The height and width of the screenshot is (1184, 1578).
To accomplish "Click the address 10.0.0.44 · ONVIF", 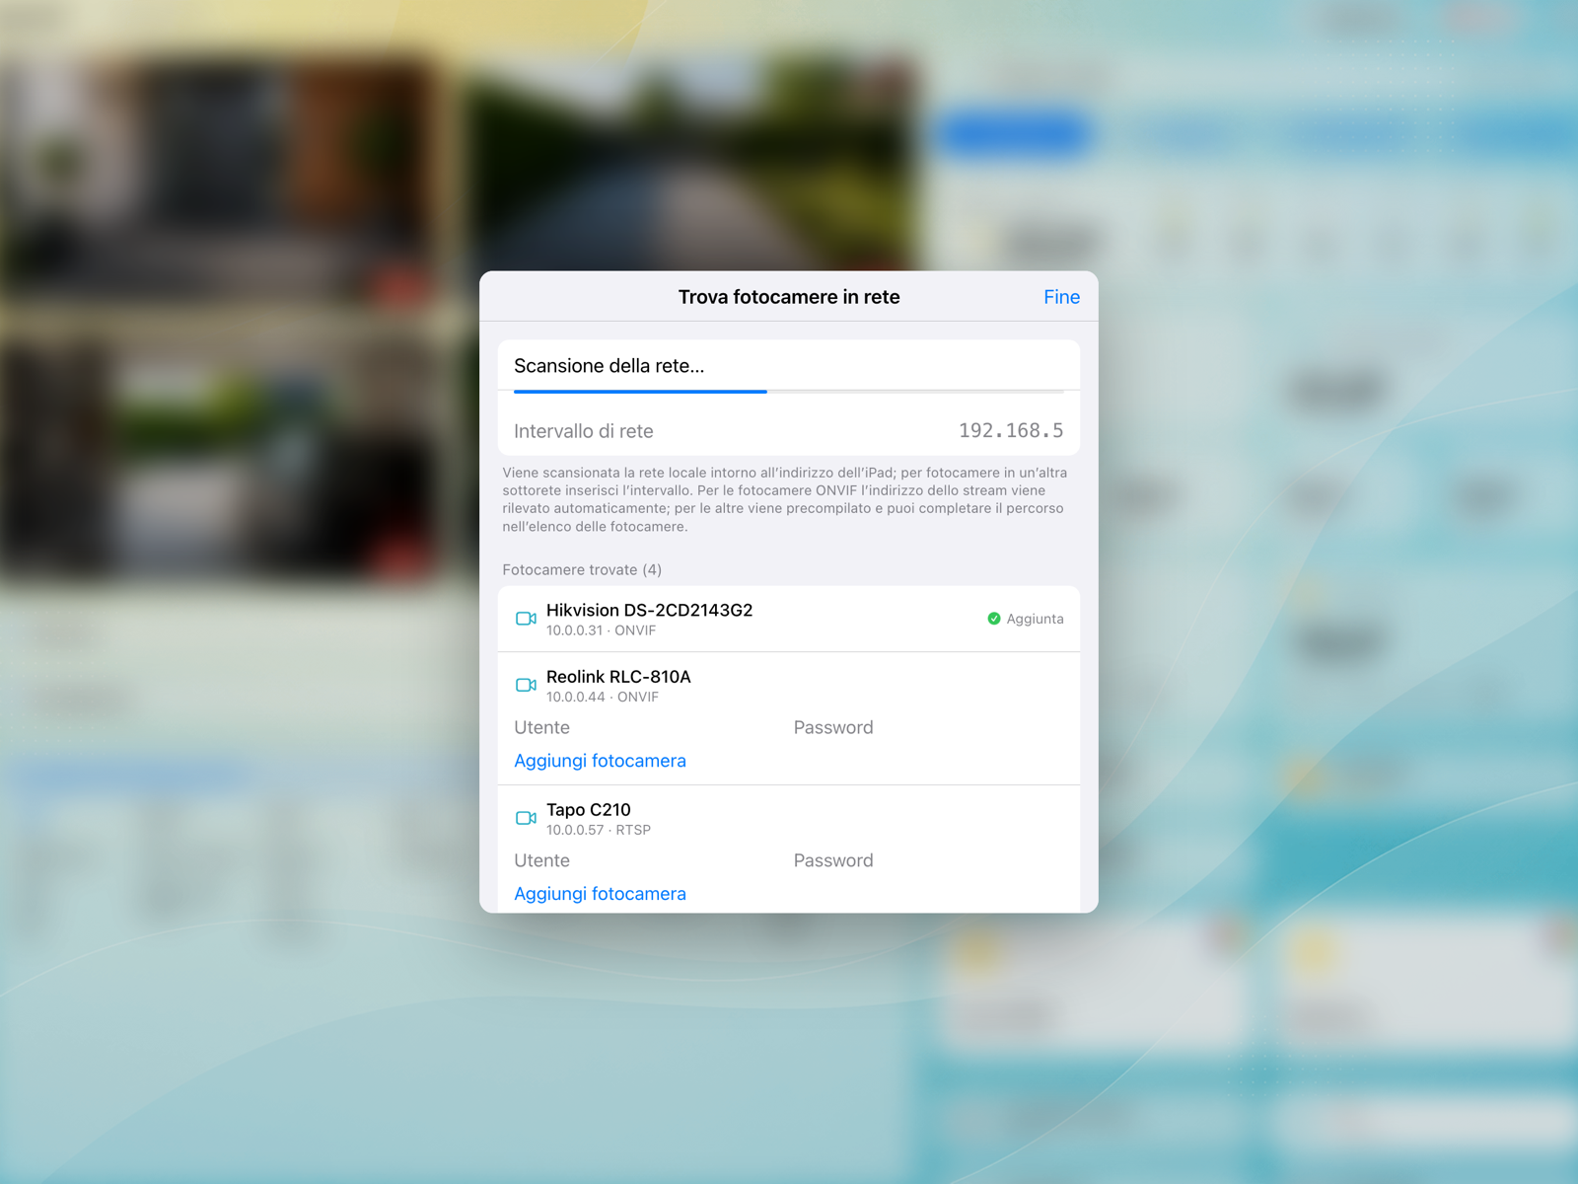I will pyautogui.click(x=603, y=697).
